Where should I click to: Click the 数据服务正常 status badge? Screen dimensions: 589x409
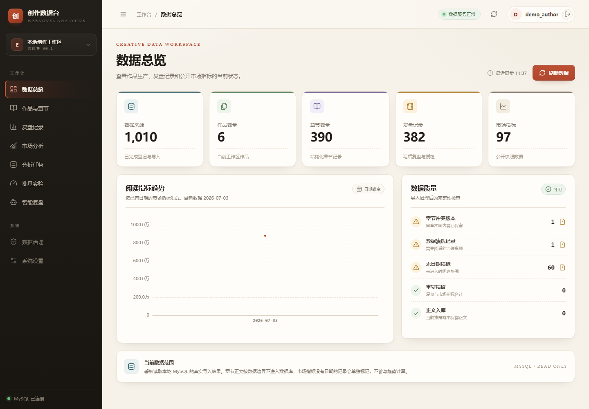click(459, 14)
